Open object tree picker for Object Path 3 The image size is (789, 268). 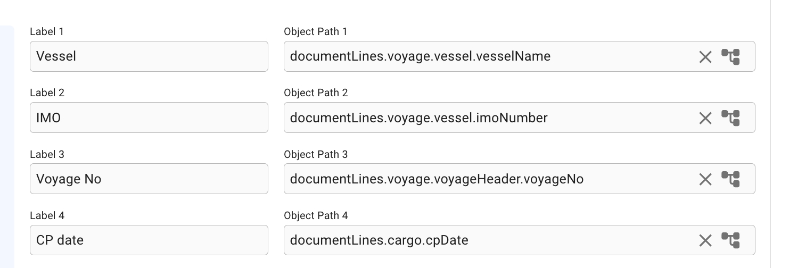point(730,179)
